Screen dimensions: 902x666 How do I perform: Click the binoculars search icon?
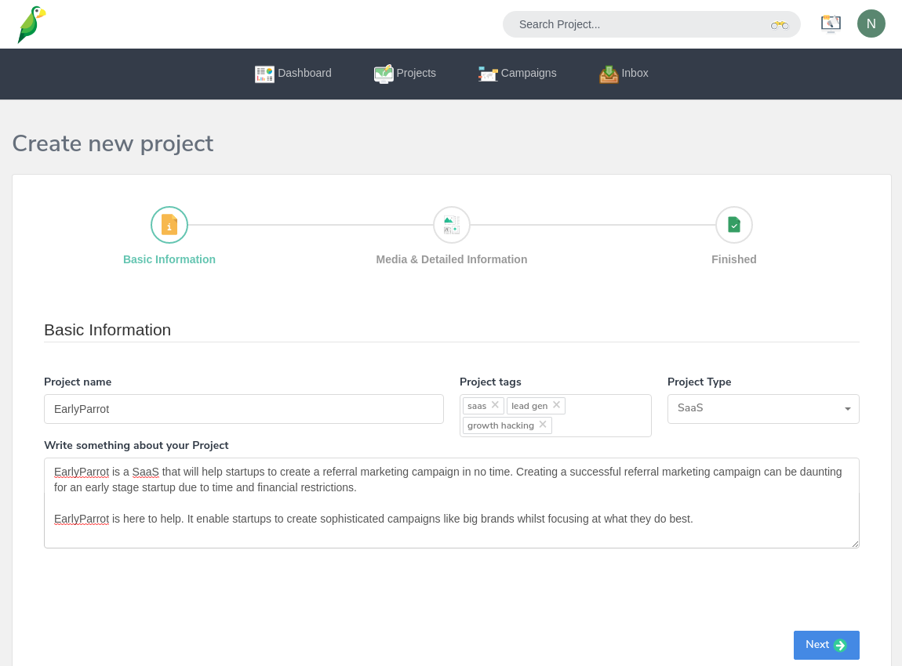pyautogui.click(x=779, y=25)
